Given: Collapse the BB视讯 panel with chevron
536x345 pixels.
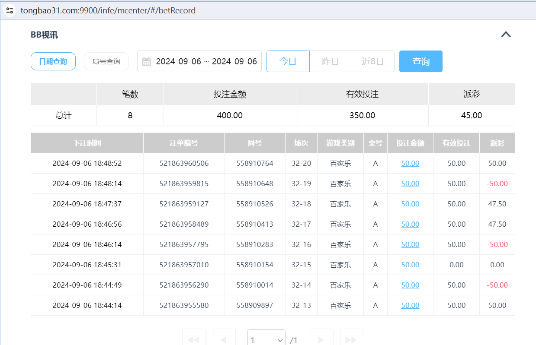Looking at the screenshot, I should (506, 34).
